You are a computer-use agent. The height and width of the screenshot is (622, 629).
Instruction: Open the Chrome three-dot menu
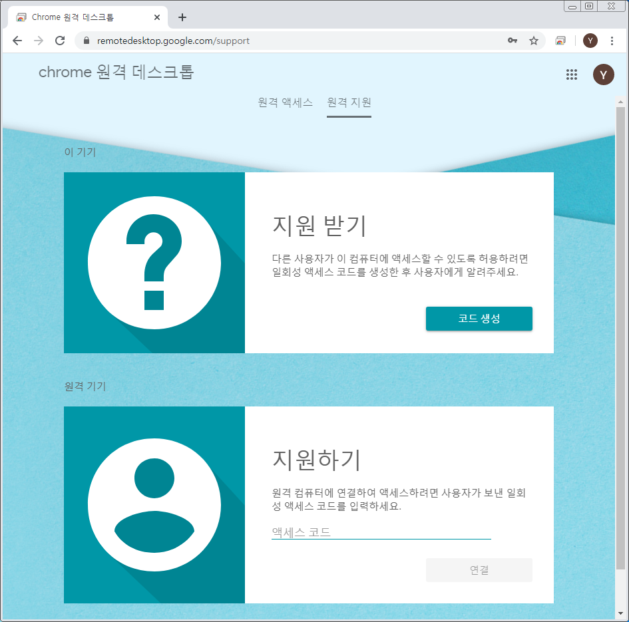(x=612, y=41)
